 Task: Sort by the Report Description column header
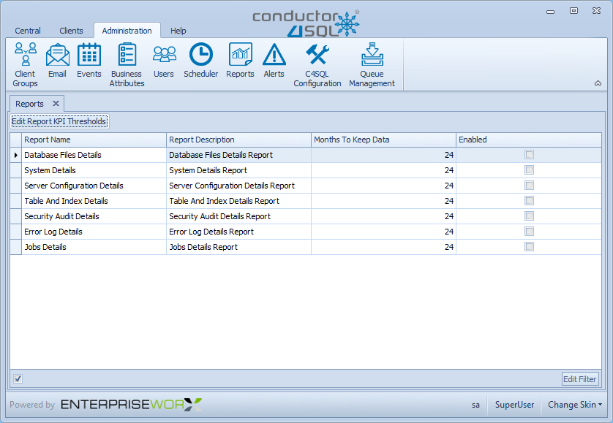239,140
